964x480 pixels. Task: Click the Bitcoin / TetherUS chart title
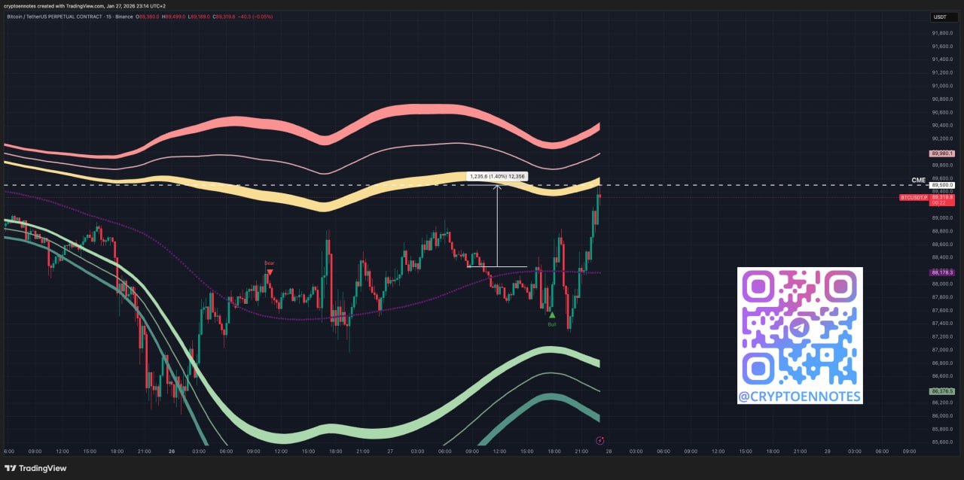[66, 17]
